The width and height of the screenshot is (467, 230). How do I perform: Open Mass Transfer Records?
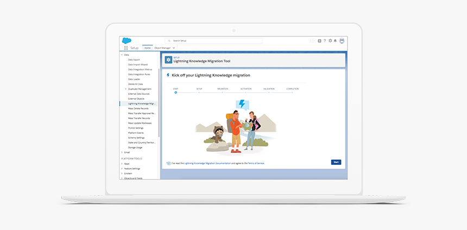click(139, 118)
